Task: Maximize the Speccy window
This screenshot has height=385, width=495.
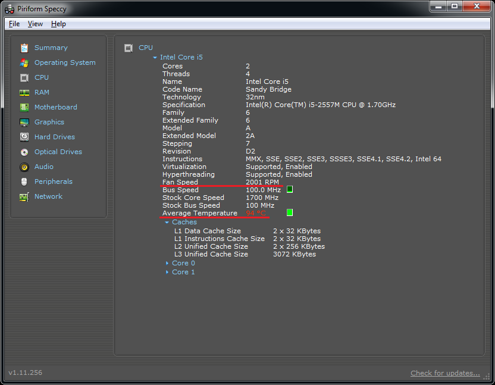Action: click(455, 7)
